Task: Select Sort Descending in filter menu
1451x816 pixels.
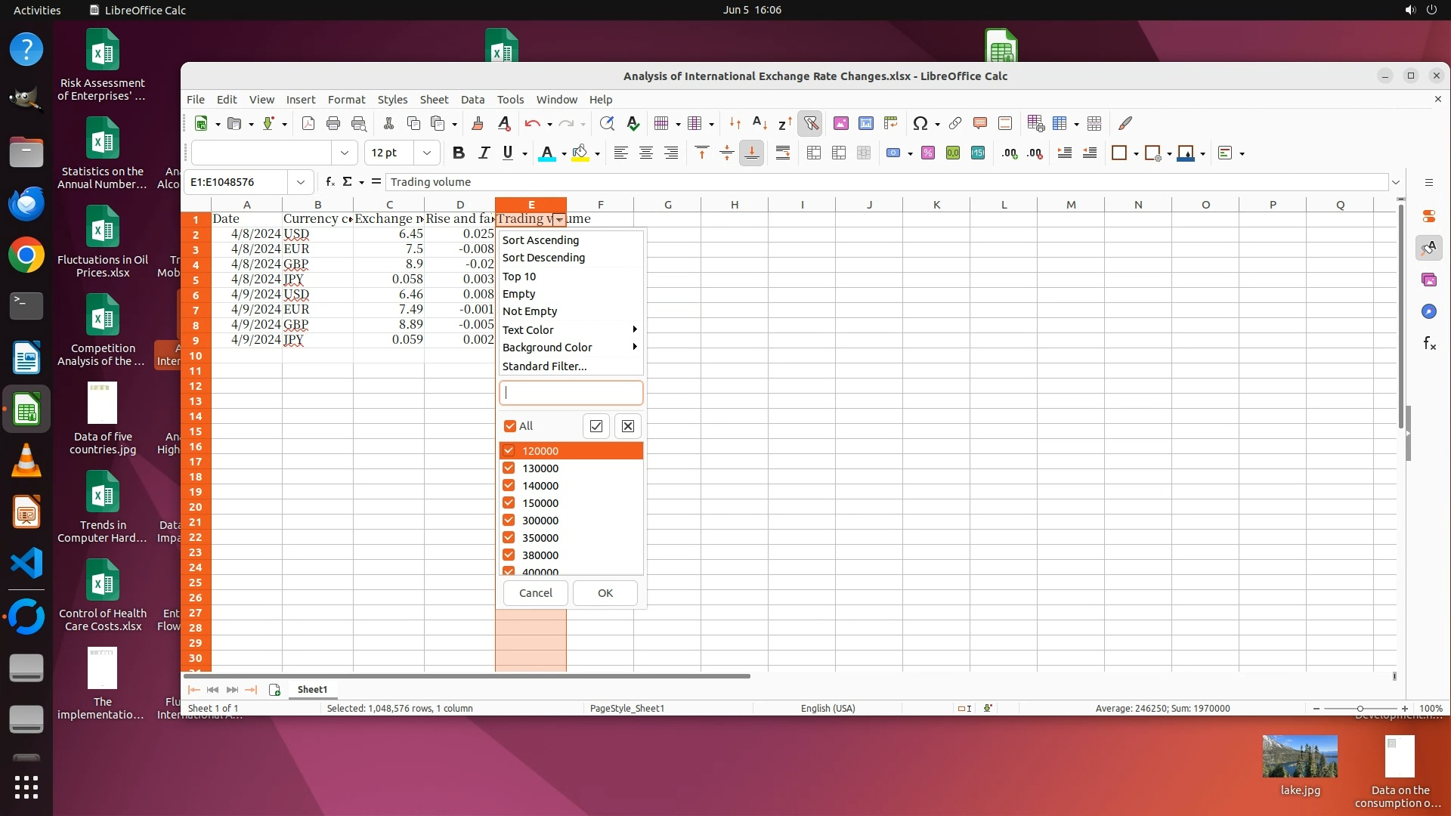Action: coord(543,258)
